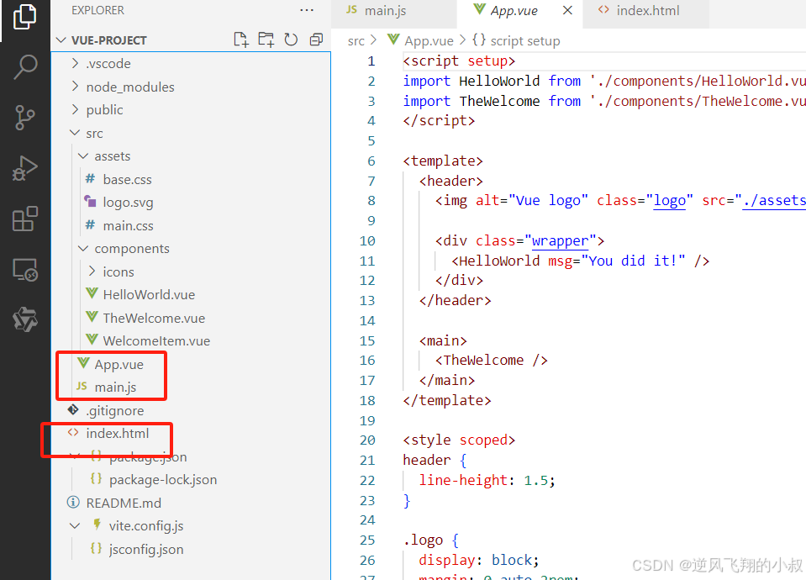Click the Refresh Explorer icon

tap(291, 40)
